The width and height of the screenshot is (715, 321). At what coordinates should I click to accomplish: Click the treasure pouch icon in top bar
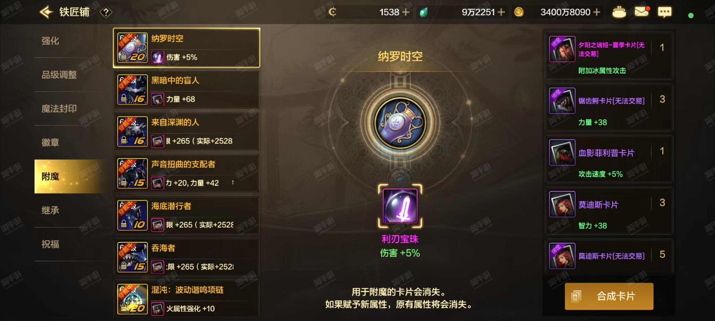619,12
